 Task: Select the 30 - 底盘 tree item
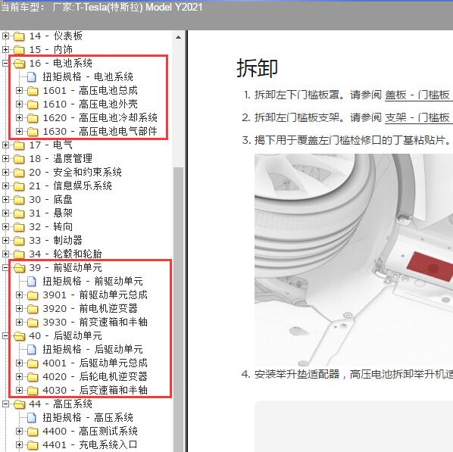tap(51, 200)
